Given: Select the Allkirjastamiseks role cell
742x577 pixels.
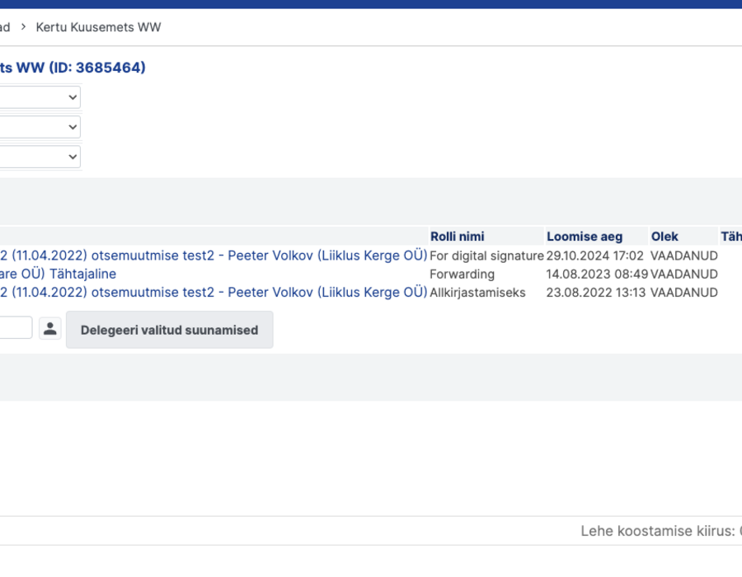Looking at the screenshot, I should [477, 293].
